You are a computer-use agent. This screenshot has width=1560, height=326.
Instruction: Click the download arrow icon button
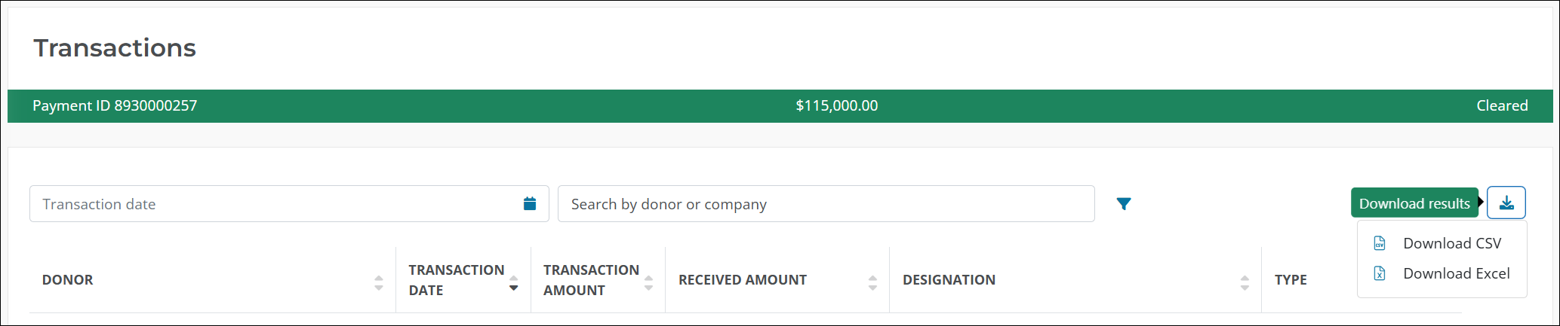point(1506,203)
